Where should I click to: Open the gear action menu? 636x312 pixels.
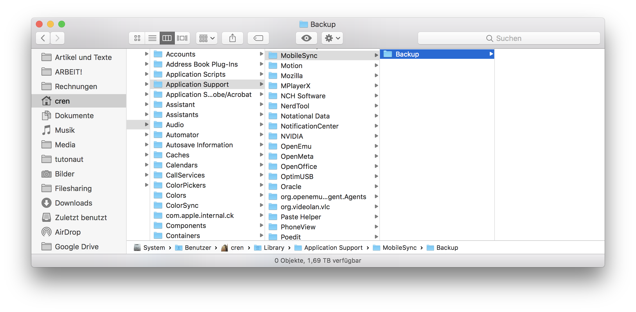point(332,38)
